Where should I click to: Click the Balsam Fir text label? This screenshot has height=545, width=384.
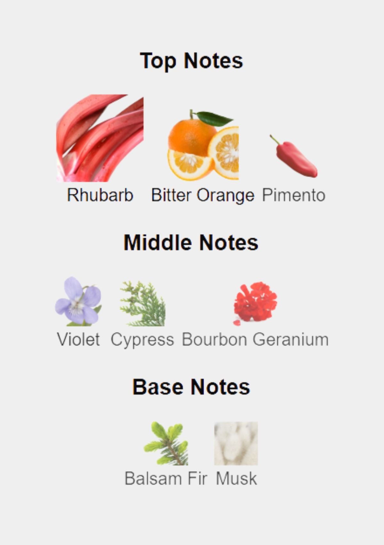tap(166, 478)
